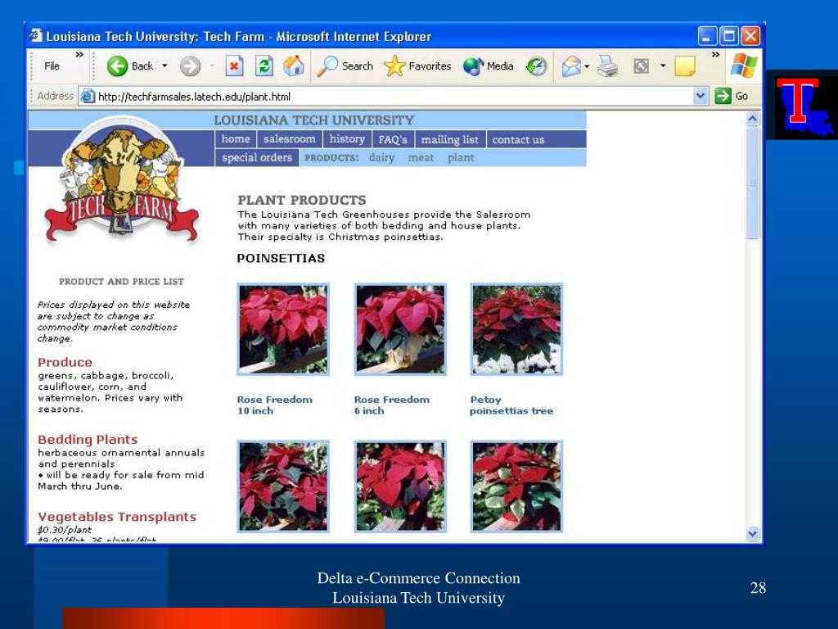Click the green Back arrow icon
Image resolution: width=838 pixels, height=629 pixels.
(x=117, y=66)
